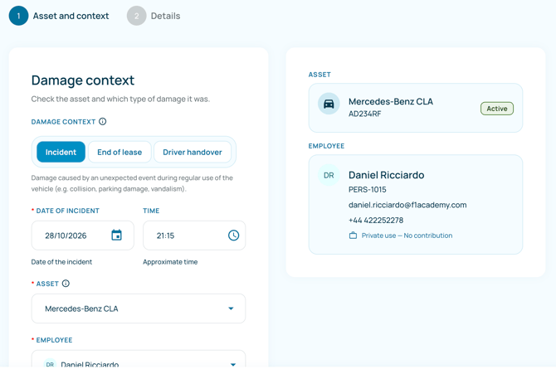The image size is (556, 374).
Task: Click Mercedes-Benz CLA title in asset card
Action: [390, 102]
